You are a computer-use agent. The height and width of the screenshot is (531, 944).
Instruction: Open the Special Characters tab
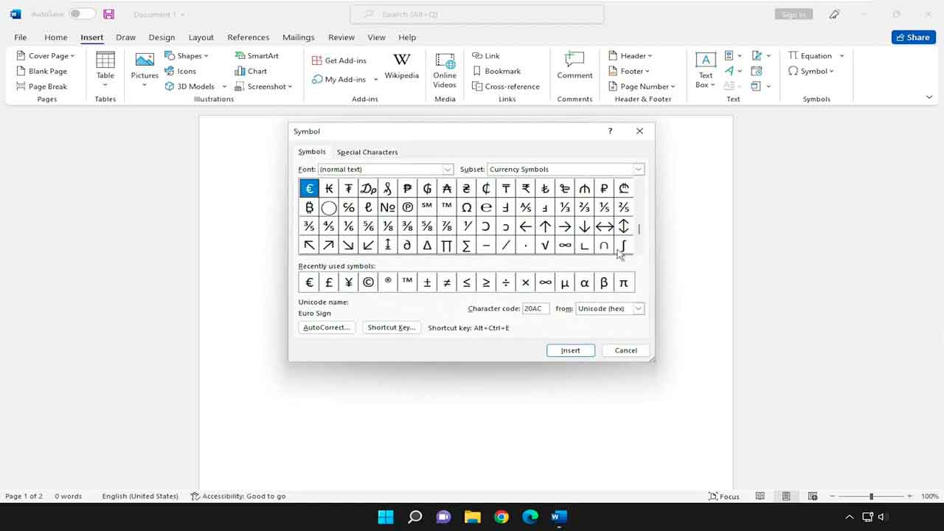(x=367, y=152)
